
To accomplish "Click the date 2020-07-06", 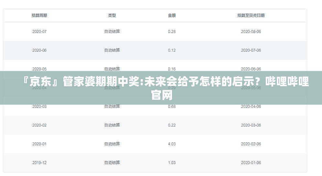I will coord(251,50).
